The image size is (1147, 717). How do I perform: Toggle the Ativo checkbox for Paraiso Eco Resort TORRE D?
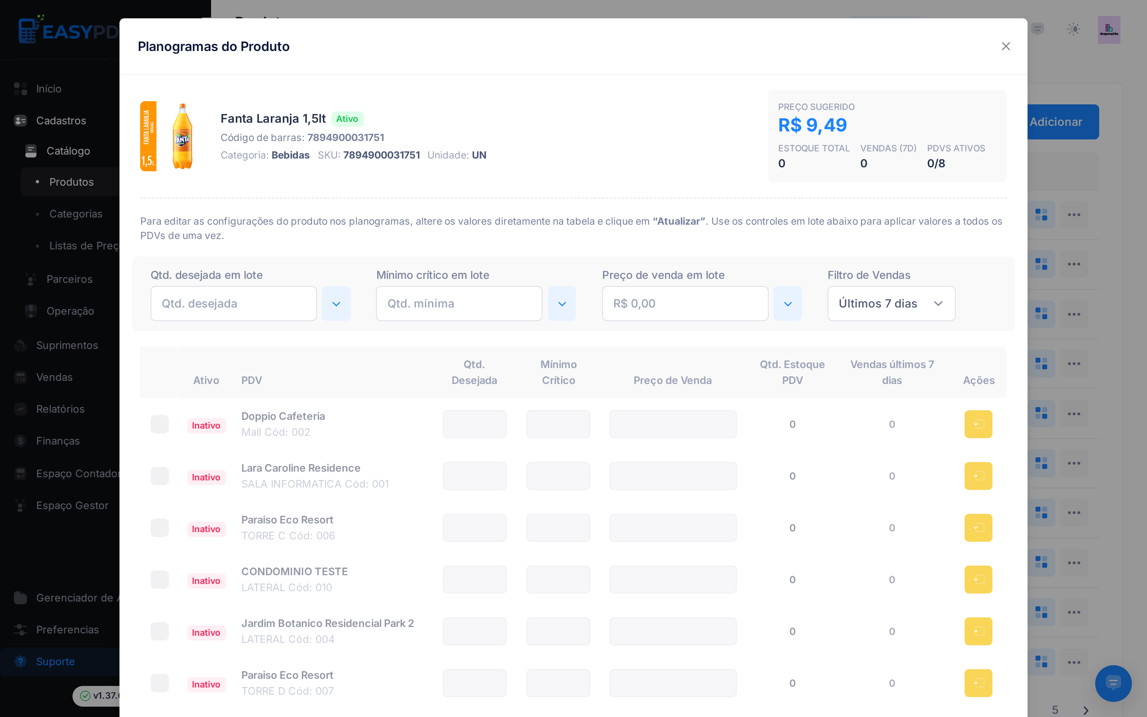pyautogui.click(x=160, y=683)
